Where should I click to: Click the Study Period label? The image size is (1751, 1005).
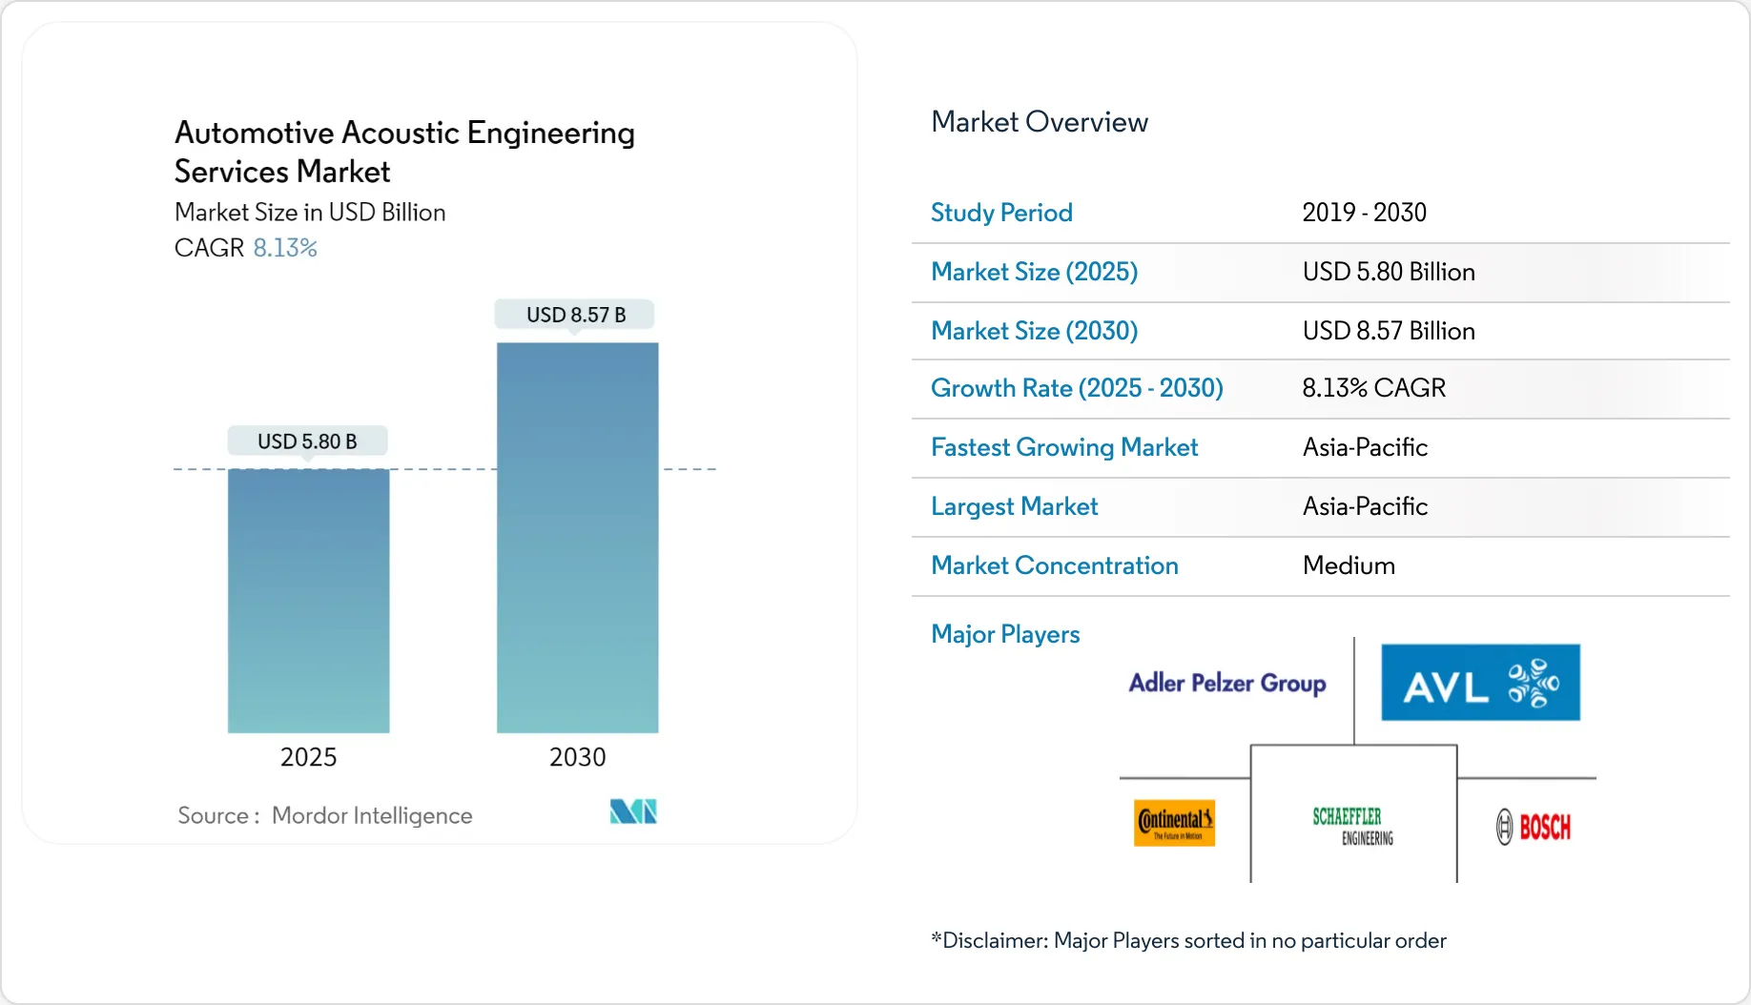point(1001,213)
